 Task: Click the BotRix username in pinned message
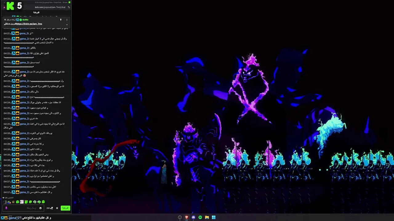click(25, 20)
